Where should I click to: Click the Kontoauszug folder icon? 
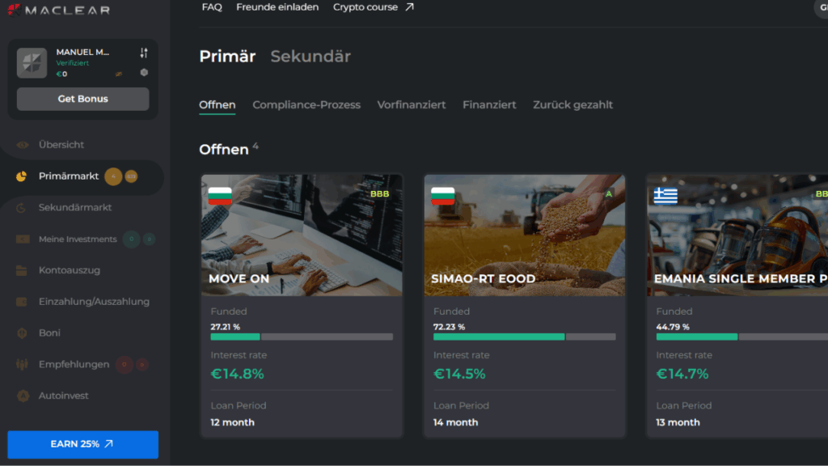click(x=23, y=270)
